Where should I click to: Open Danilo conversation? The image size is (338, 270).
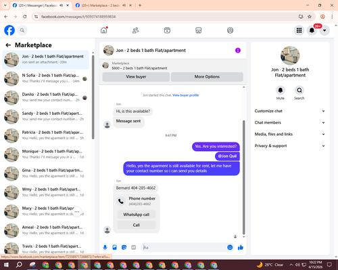pyautogui.click(x=45, y=97)
